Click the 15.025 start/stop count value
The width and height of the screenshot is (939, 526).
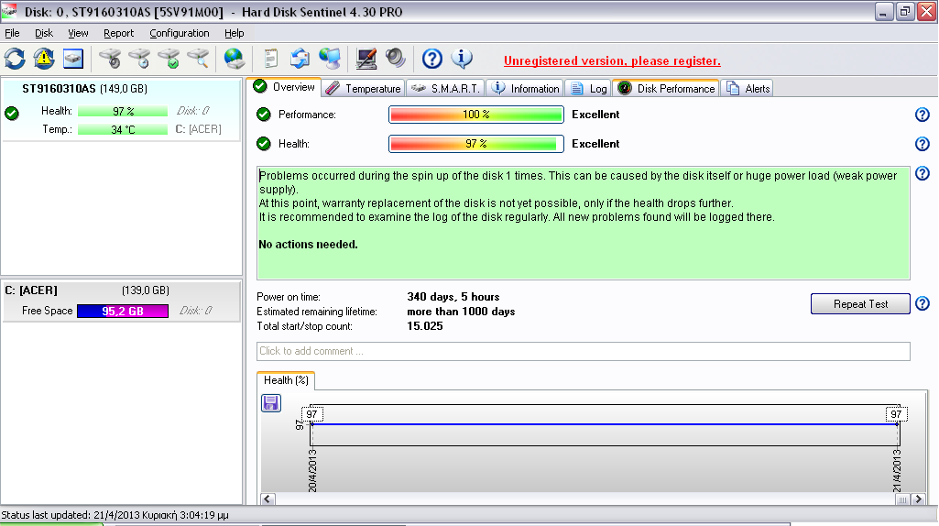click(x=425, y=326)
